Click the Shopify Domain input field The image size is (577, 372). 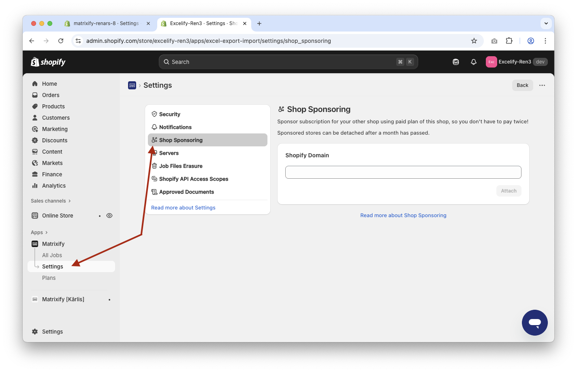[x=403, y=172]
